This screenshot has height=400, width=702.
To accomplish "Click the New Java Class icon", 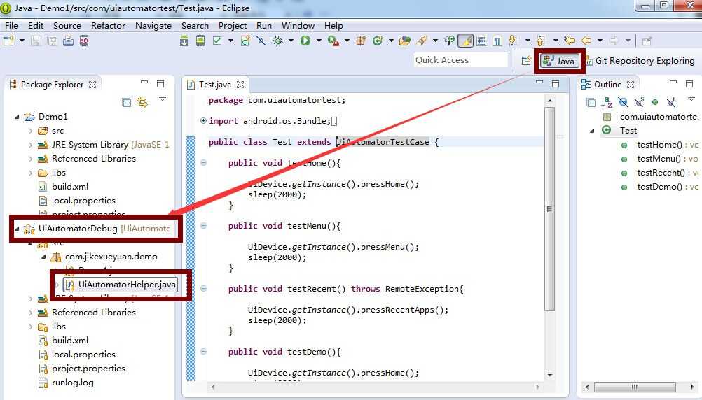I will point(378,41).
